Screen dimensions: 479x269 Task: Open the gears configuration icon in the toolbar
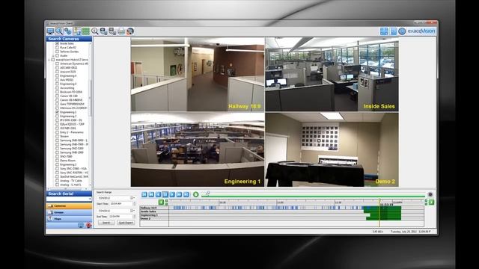(68, 31)
